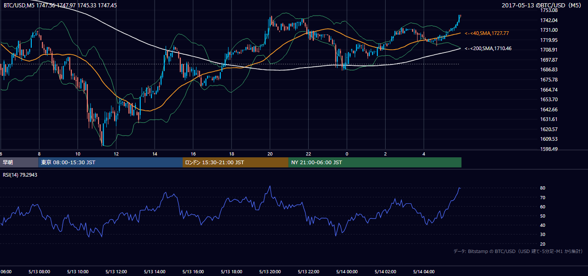
Task: Click hour tick 20 under the price chart
Action: pos(270,154)
